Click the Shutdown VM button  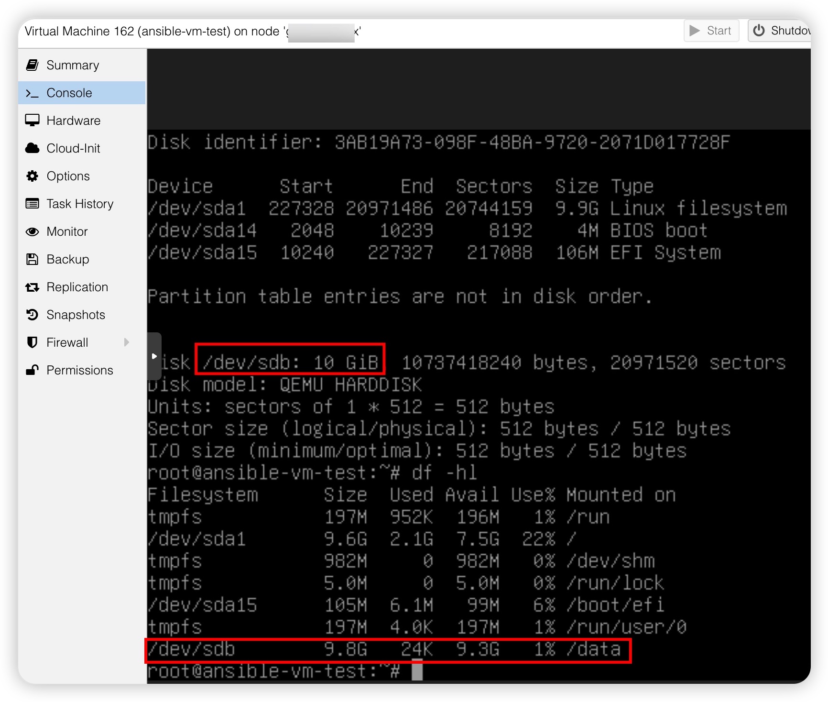tap(779, 31)
